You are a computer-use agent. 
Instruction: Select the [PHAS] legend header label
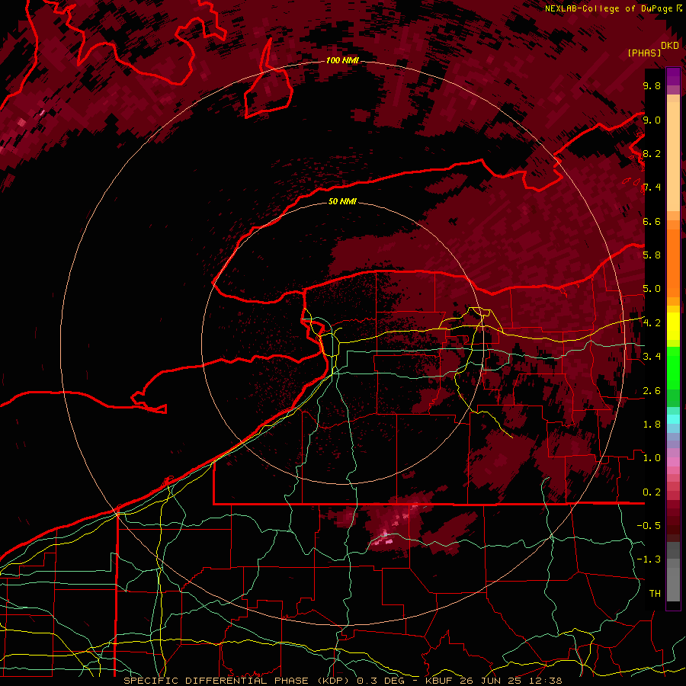coord(644,53)
